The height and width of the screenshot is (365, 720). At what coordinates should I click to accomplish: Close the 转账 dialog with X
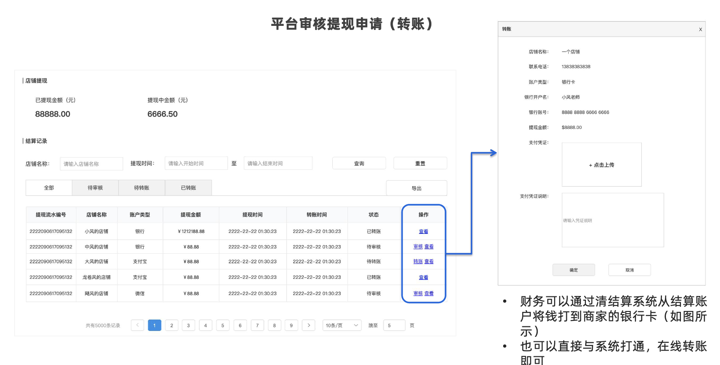click(x=700, y=30)
